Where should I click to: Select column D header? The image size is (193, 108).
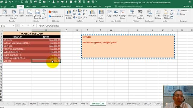pyautogui.click(x=77, y=30)
